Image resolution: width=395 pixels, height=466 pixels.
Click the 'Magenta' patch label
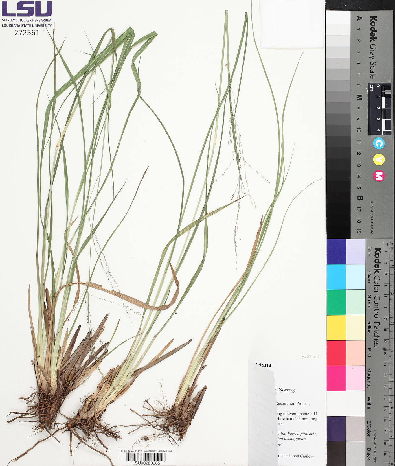[x=369, y=377]
